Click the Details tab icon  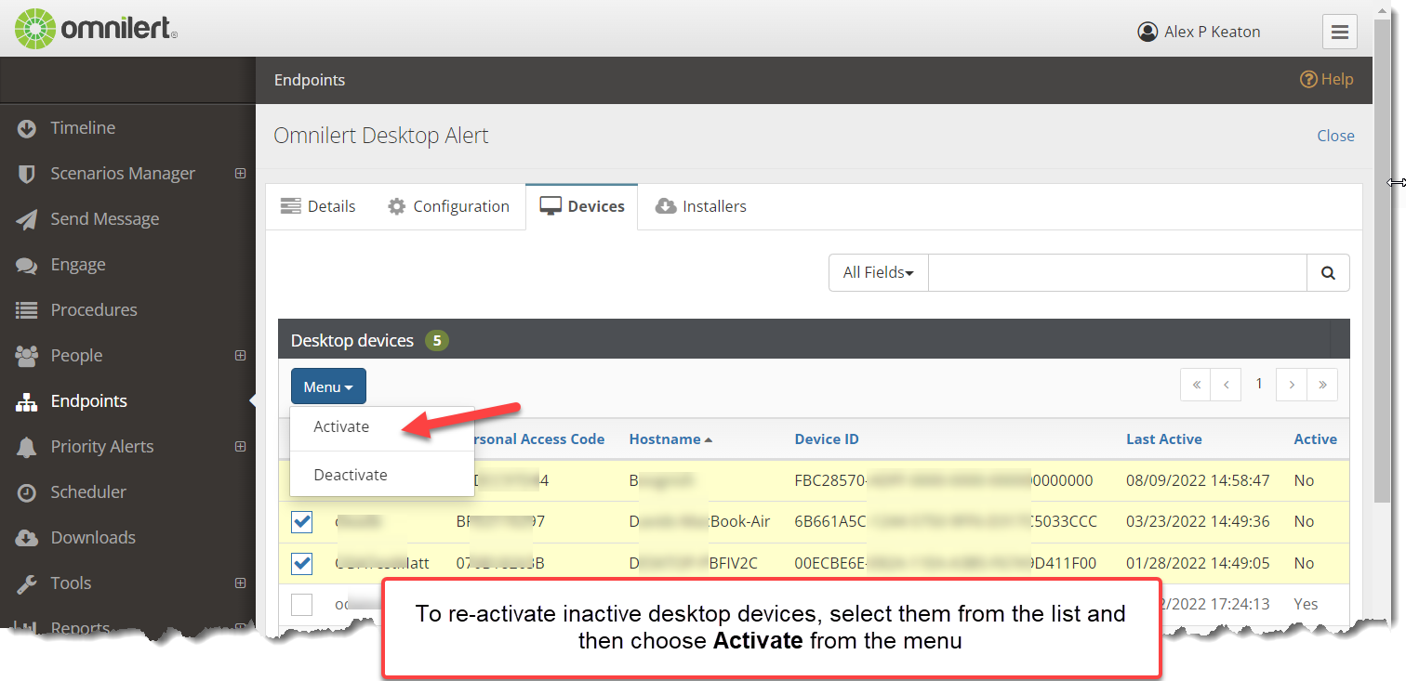point(291,206)
